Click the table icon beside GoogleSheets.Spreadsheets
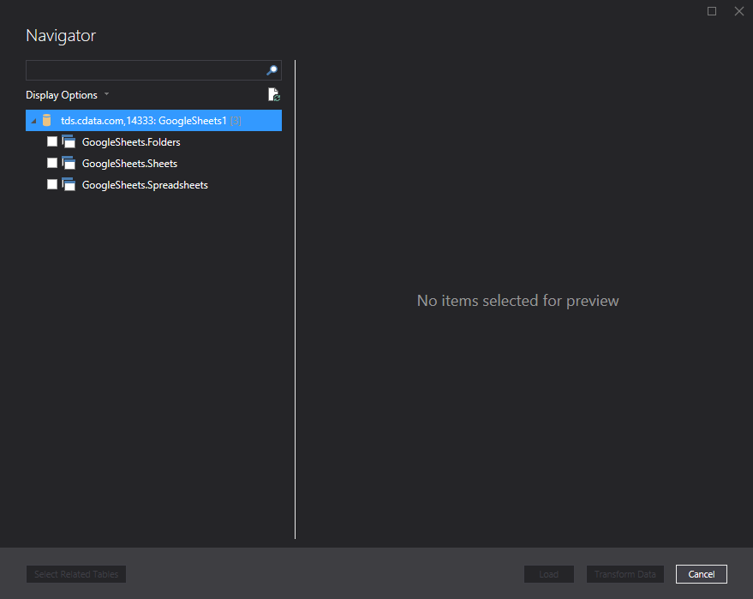This screenshot has width=753, height=599. point(69,183)
